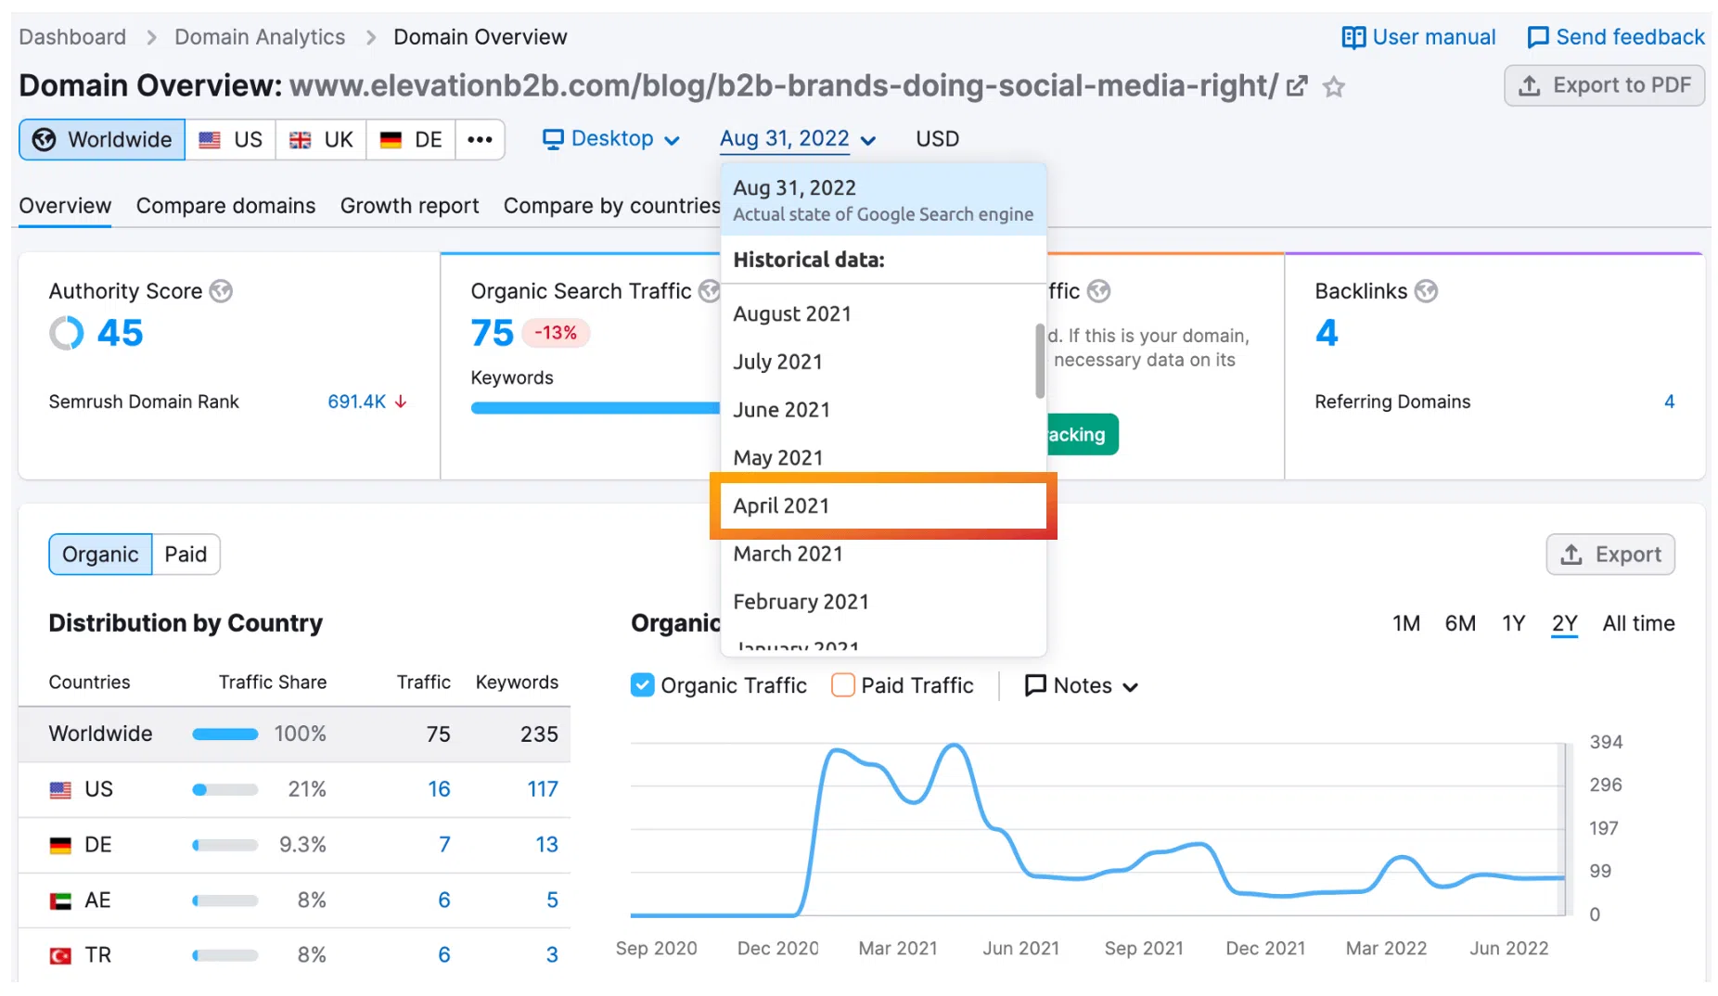The height and width of the screenshot is (996, 1718).
Task: Set chart range to All time
Action: pos(1638,623)
